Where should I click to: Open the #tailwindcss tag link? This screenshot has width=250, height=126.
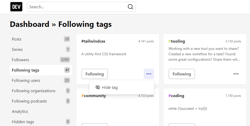(93, 41)
